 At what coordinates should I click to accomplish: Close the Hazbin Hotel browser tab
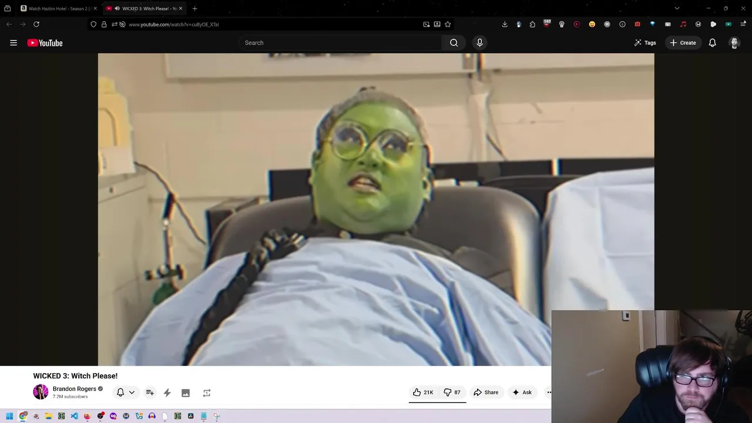pyautogui.click(x=95, y=8)
